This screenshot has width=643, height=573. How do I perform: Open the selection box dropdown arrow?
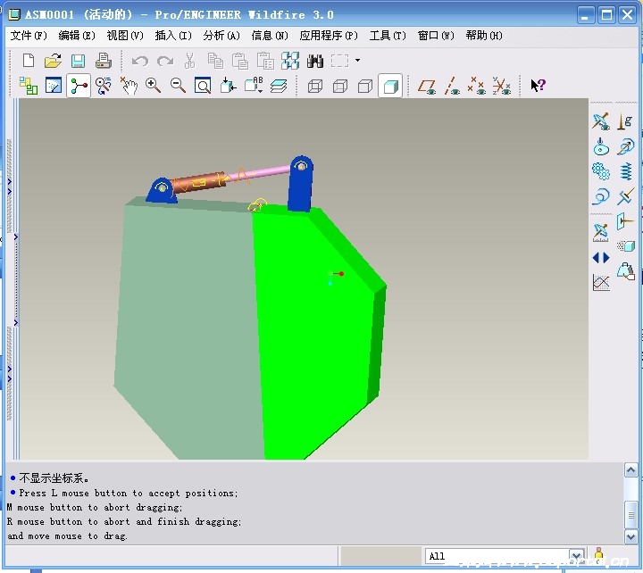357,61
